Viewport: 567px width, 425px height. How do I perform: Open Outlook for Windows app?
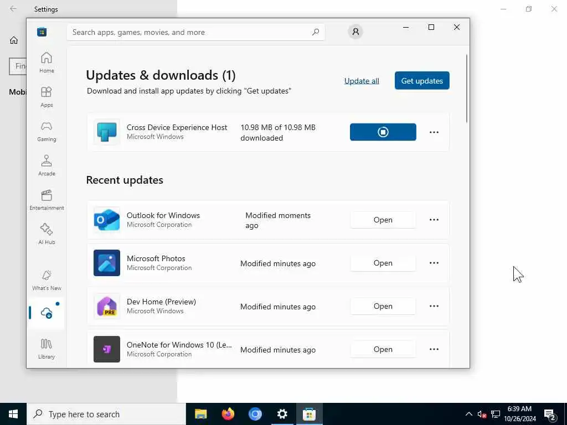pos(383,220)
